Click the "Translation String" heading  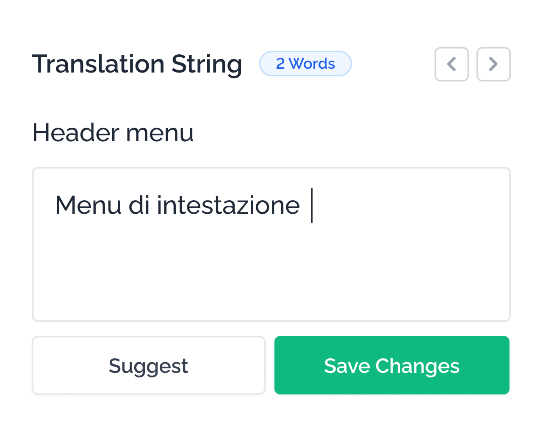pyautogui.click(x=137, y=64)
